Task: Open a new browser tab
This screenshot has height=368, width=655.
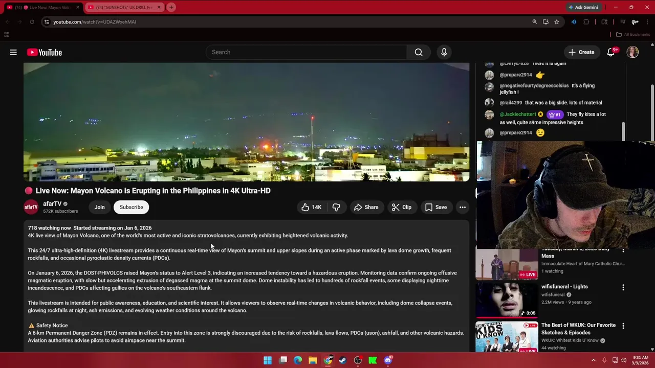Action: tap(171, 7)
